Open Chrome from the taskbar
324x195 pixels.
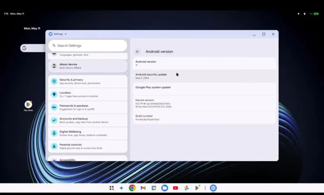tap(132, 188)
